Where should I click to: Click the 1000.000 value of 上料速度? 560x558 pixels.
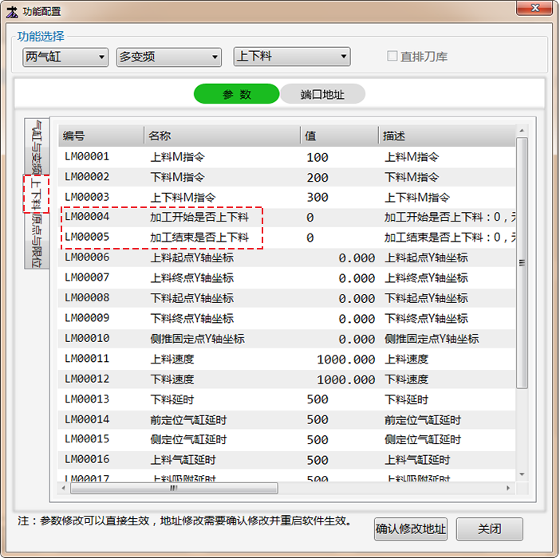[x=346, y=360]
